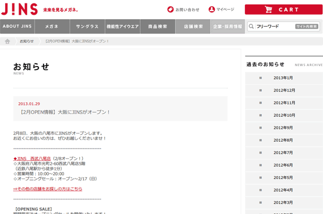
Task: Open the 2013年1月 archive
Action: click(284, 78)
